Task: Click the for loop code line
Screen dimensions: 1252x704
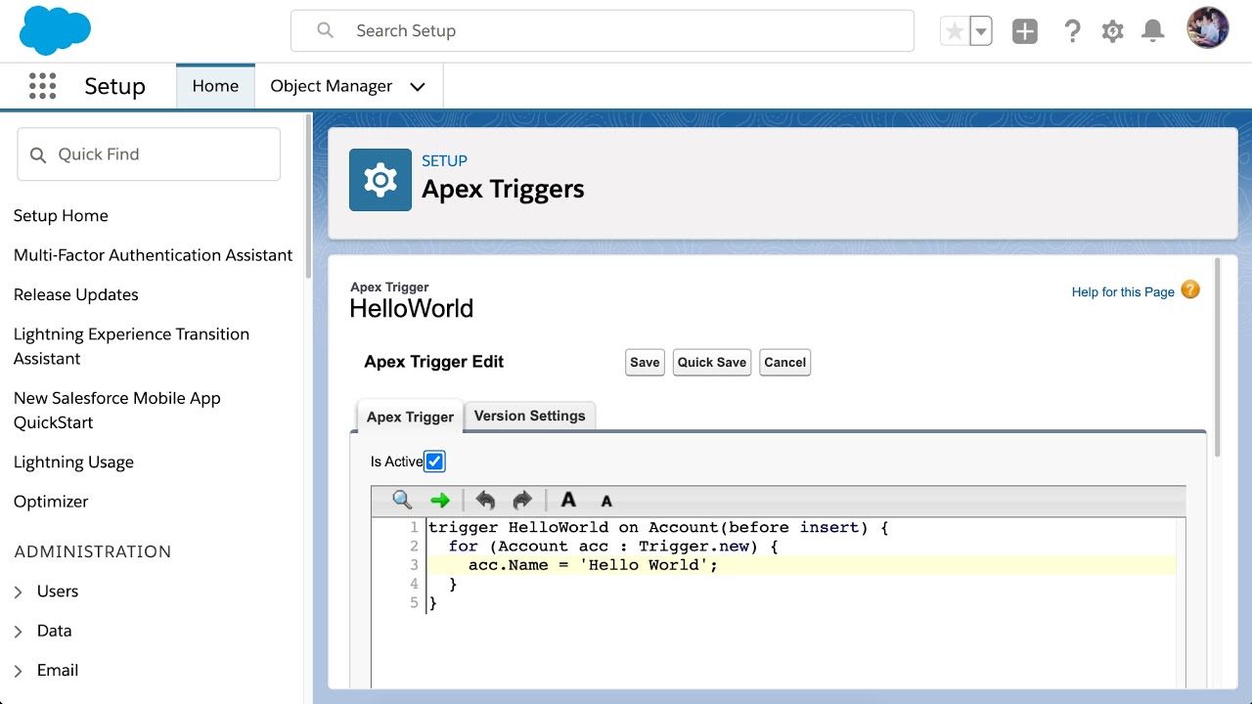Action: 613,547
